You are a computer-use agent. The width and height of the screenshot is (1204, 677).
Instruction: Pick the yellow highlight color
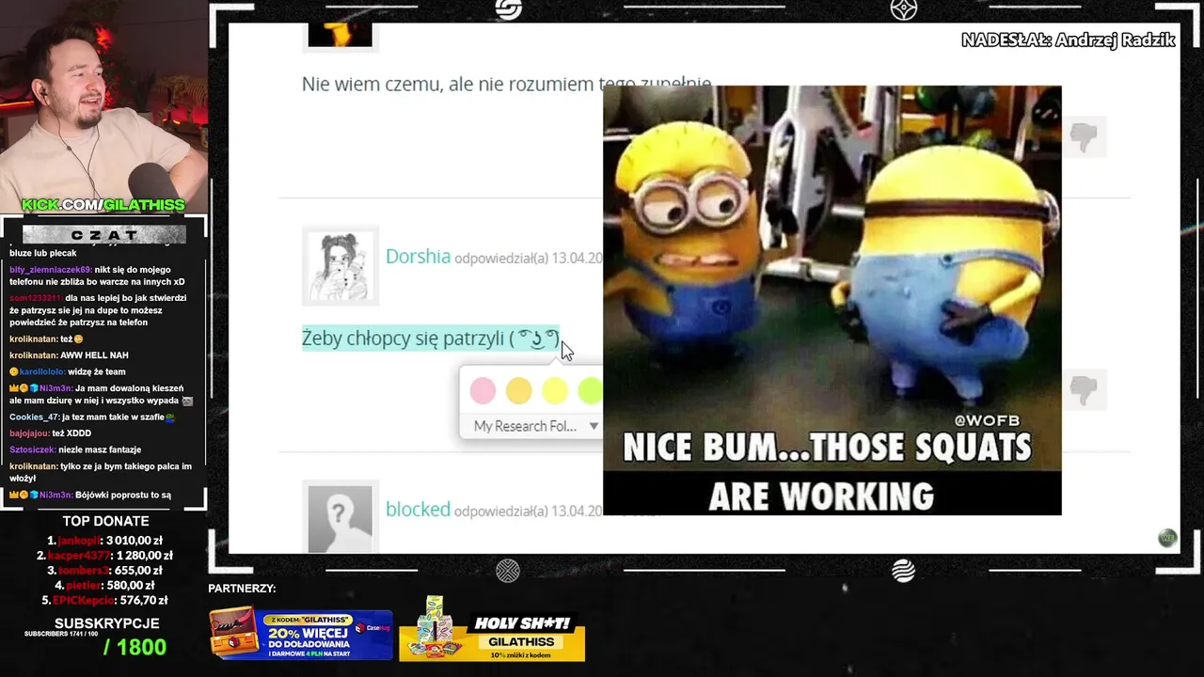pyautogui.click(x=555, y=390)
